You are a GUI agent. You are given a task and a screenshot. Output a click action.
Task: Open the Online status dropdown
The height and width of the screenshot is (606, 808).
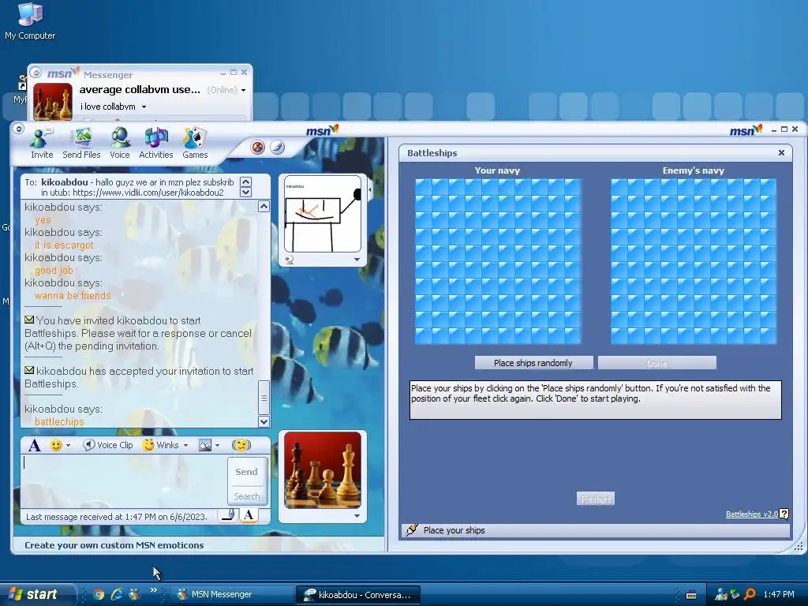[x=243, y=90]
